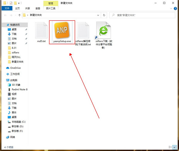Click the back navigation arrow

click(5, 15)
